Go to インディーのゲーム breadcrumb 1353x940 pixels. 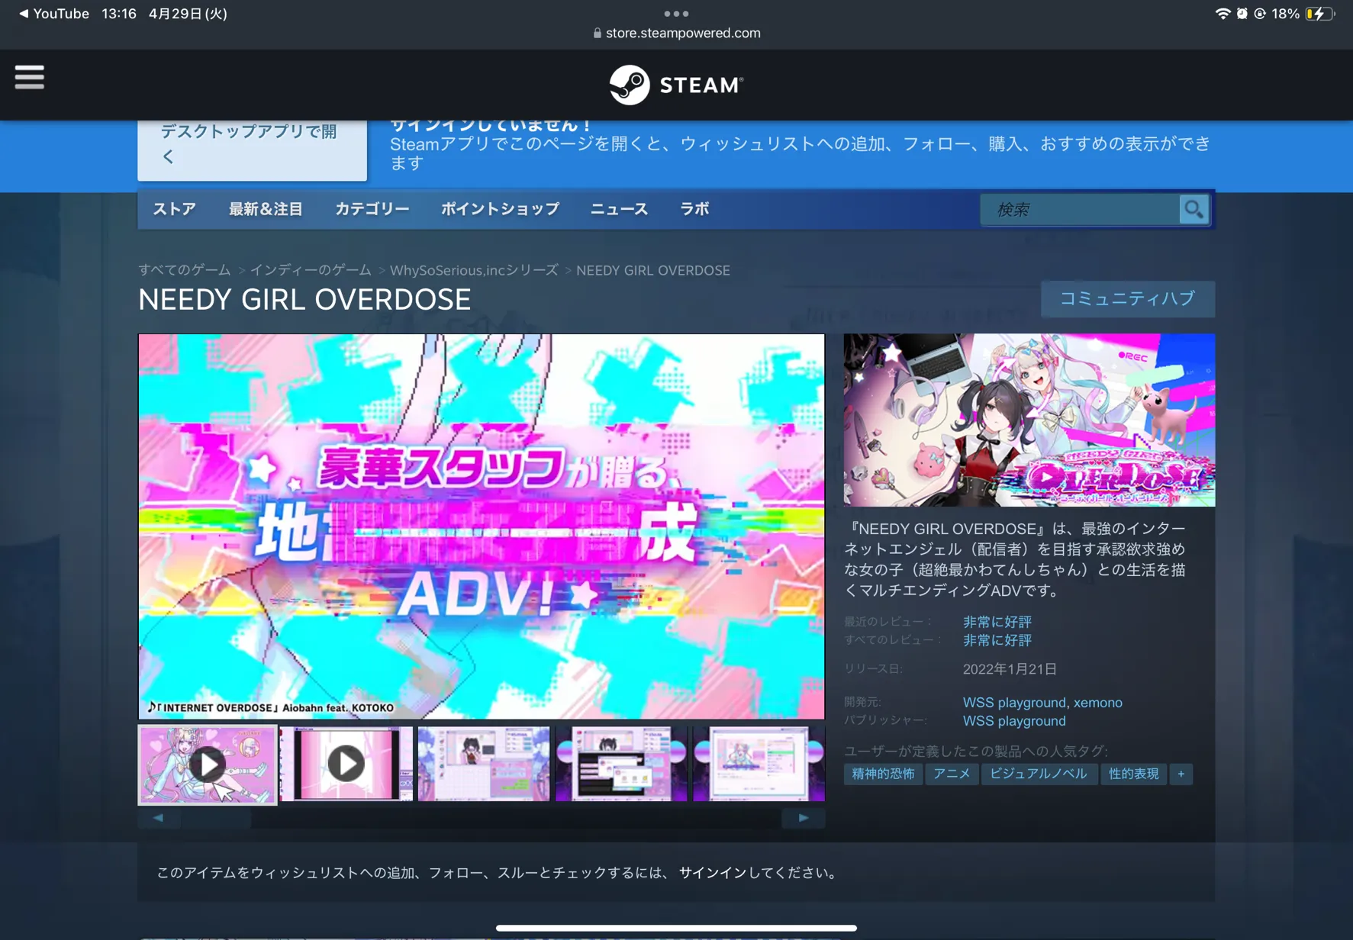(311, 270)
